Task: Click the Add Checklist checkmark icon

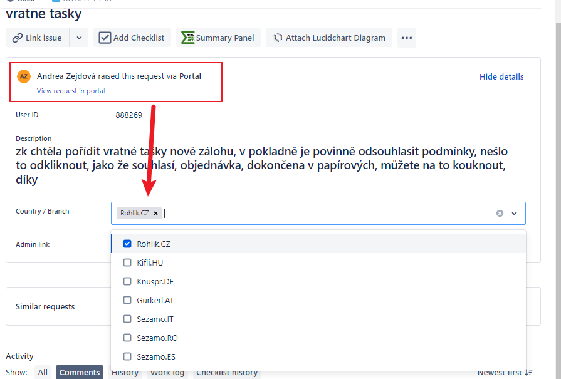Action: [x=105, y=38]
